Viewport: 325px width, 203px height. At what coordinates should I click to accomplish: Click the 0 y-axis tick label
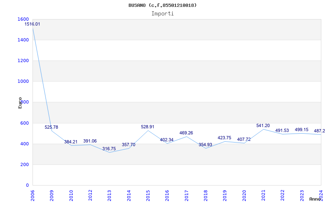(x=27, y=185)
